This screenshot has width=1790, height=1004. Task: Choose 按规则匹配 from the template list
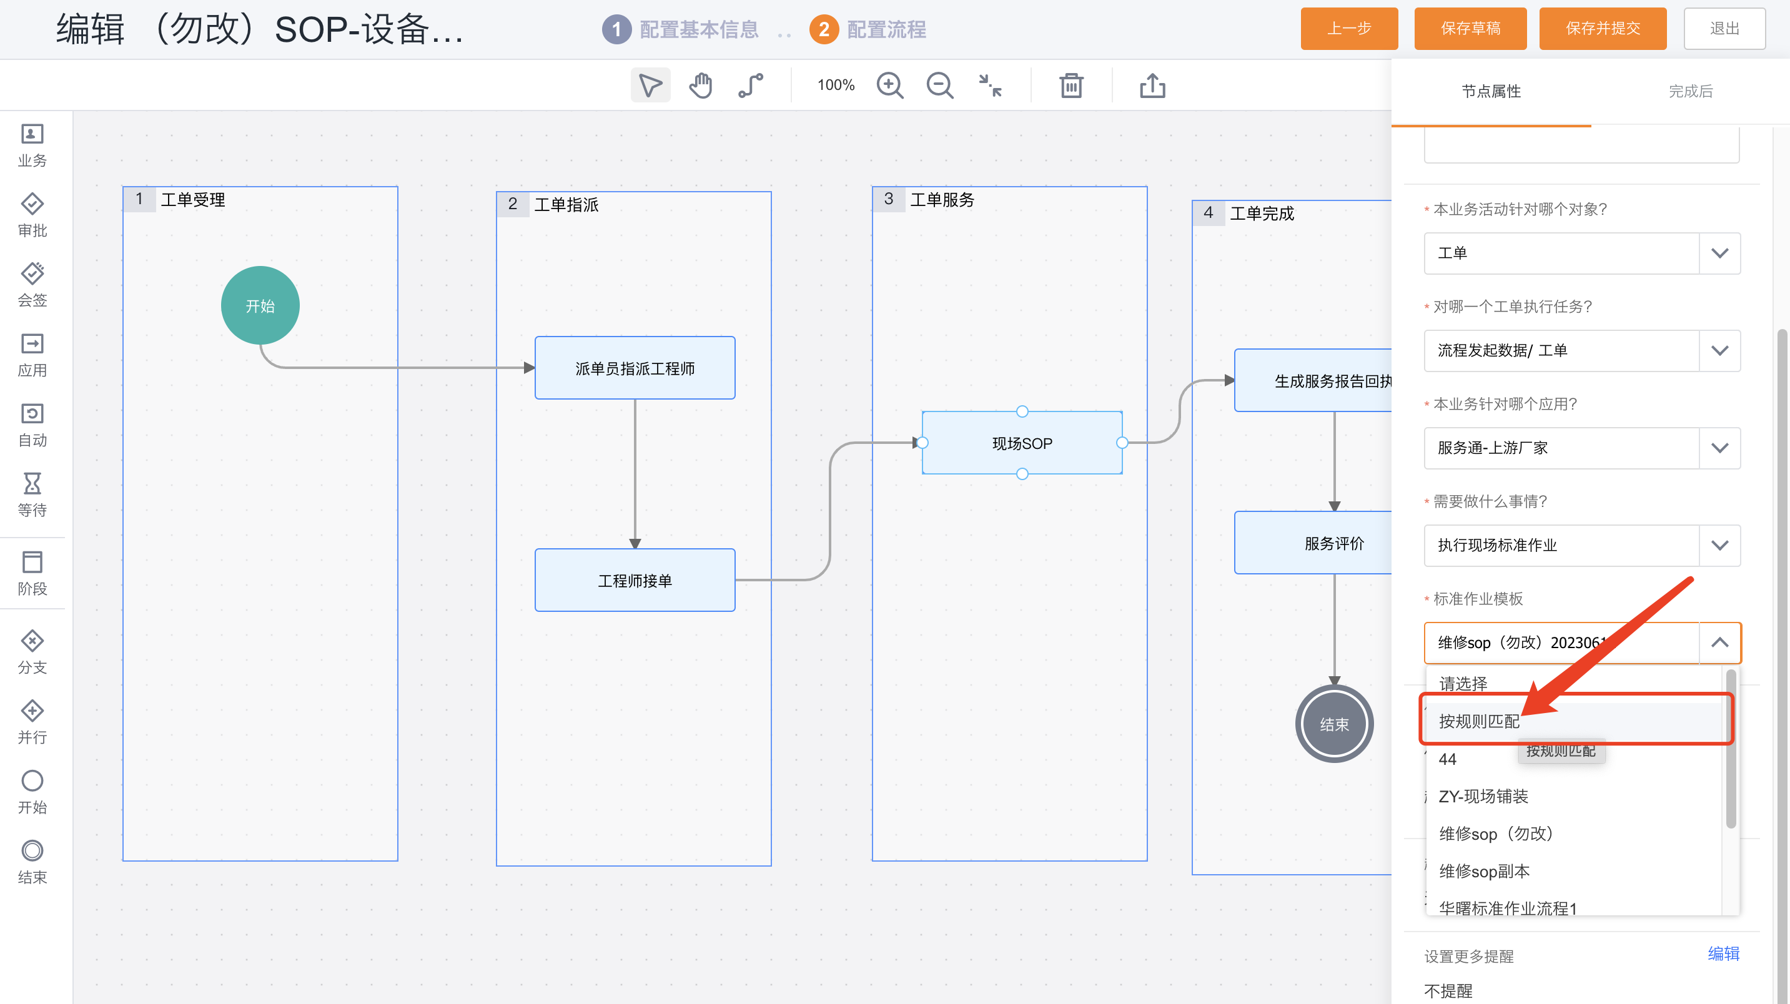point(1480,721)
